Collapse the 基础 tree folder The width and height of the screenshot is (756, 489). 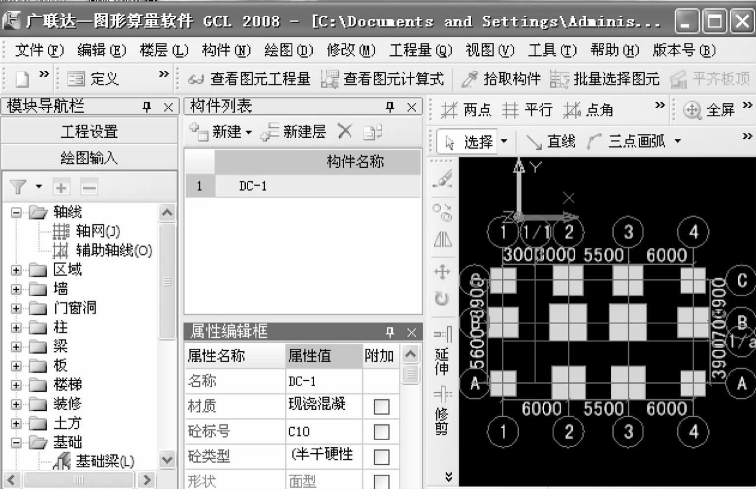(16, 443)
